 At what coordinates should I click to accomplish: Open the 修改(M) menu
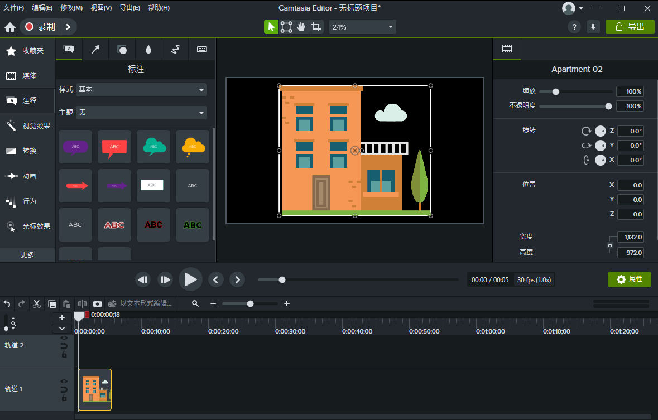pyautogui.click(x=71, y=8)
